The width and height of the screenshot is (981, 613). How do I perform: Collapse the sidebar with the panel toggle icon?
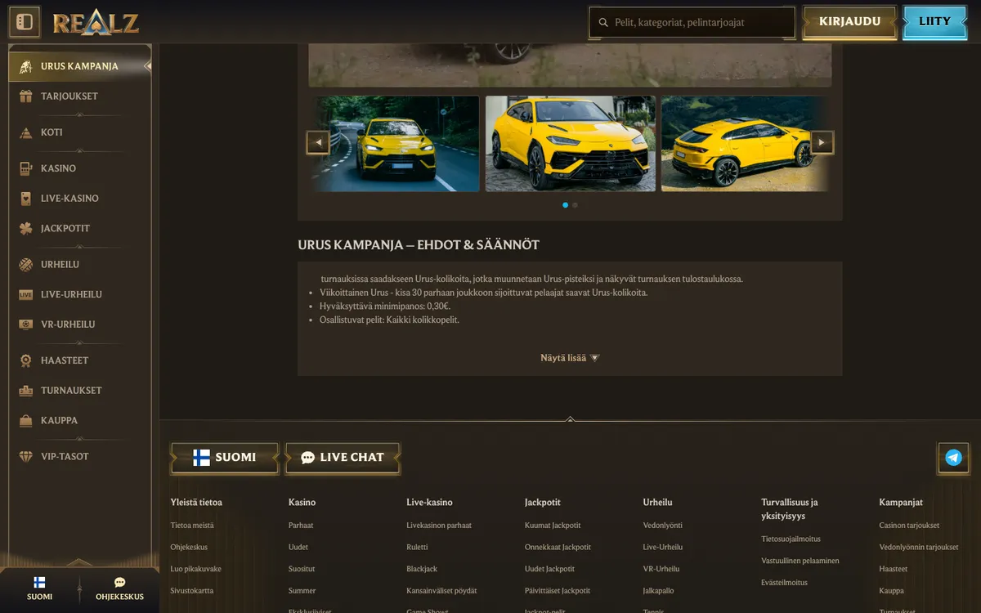coord(25,22)
